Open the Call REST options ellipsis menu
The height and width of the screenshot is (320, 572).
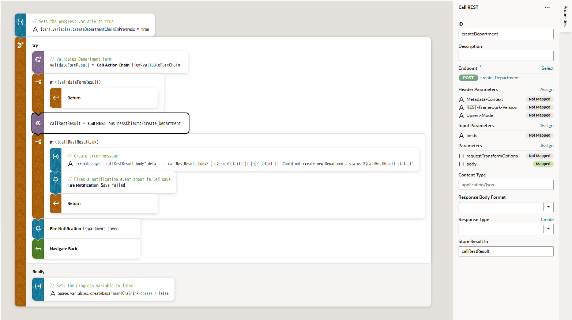point(547,7)
